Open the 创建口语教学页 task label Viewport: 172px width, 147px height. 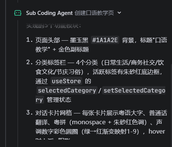tap(94, 13)
